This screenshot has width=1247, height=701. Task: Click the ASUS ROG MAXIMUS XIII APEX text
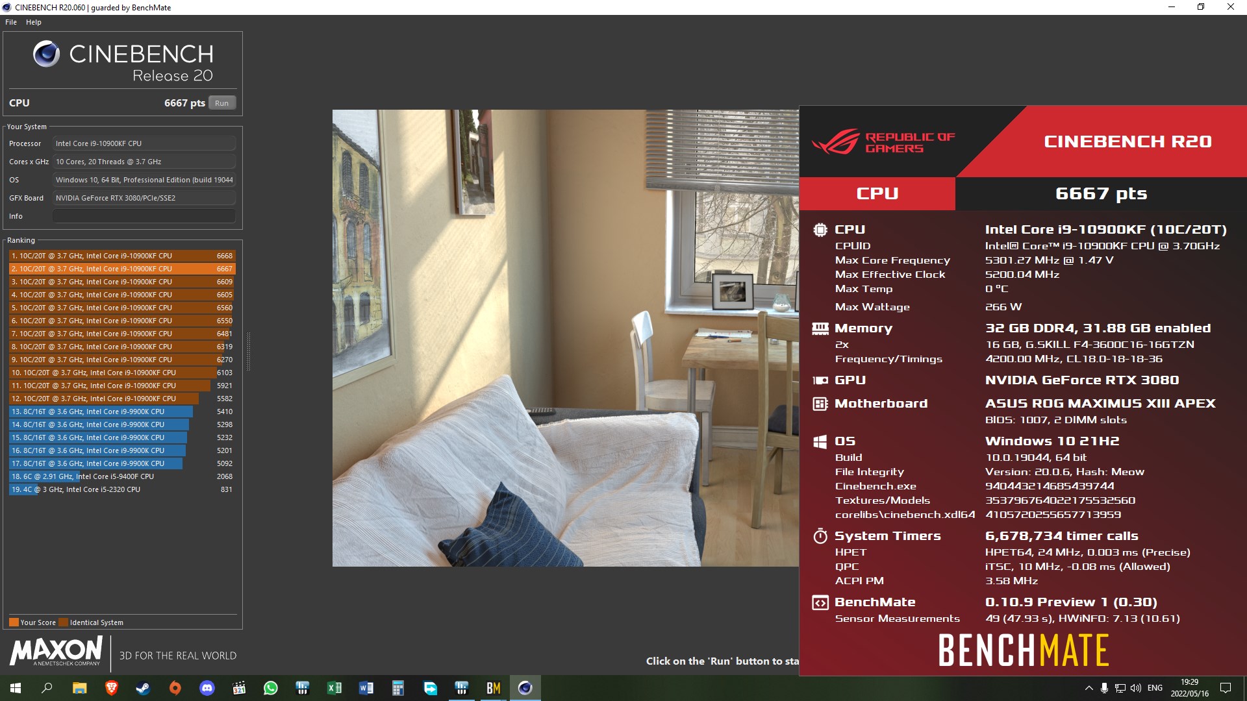[1100, 404]
